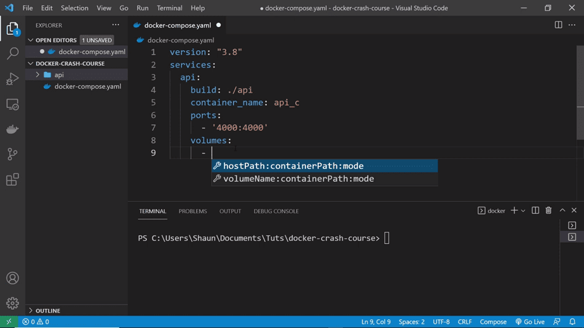Viewport: 584px width, 328px height.
Task: Choose volumeName:containerPath:mode suggestion
Action: click(325, 179)
